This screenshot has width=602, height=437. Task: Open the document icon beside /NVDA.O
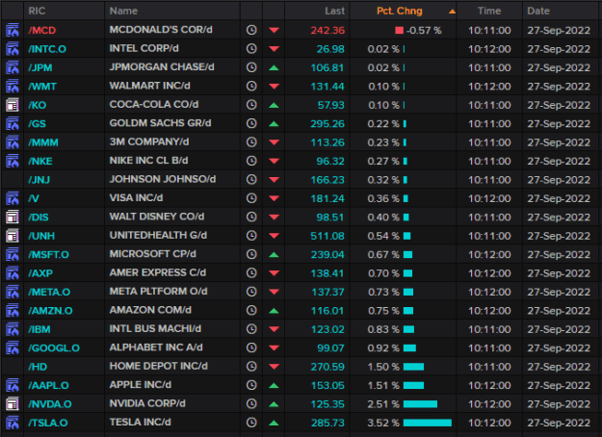click(13, 404)
